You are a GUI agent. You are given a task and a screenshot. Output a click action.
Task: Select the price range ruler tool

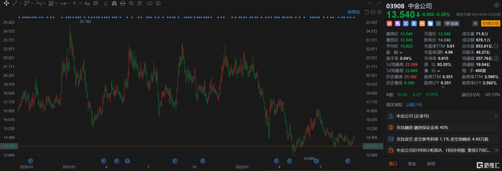63,3
